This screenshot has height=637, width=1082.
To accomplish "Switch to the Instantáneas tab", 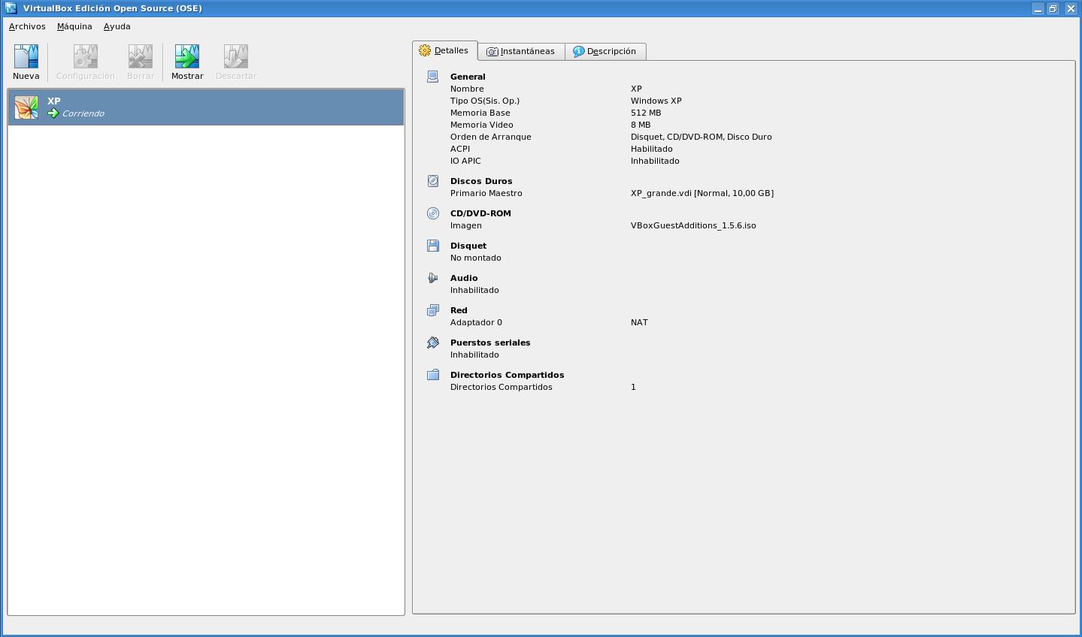I will [x=521, y=51].
